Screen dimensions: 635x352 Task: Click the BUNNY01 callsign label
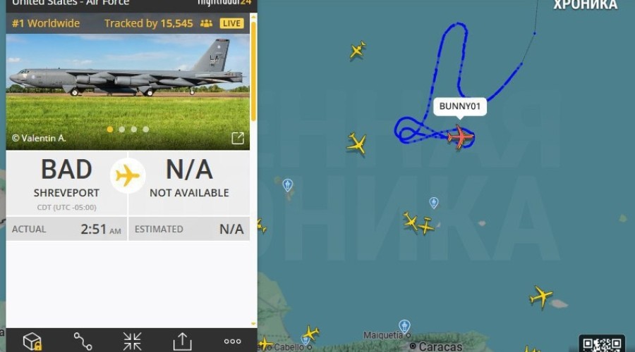pos(459,106)
